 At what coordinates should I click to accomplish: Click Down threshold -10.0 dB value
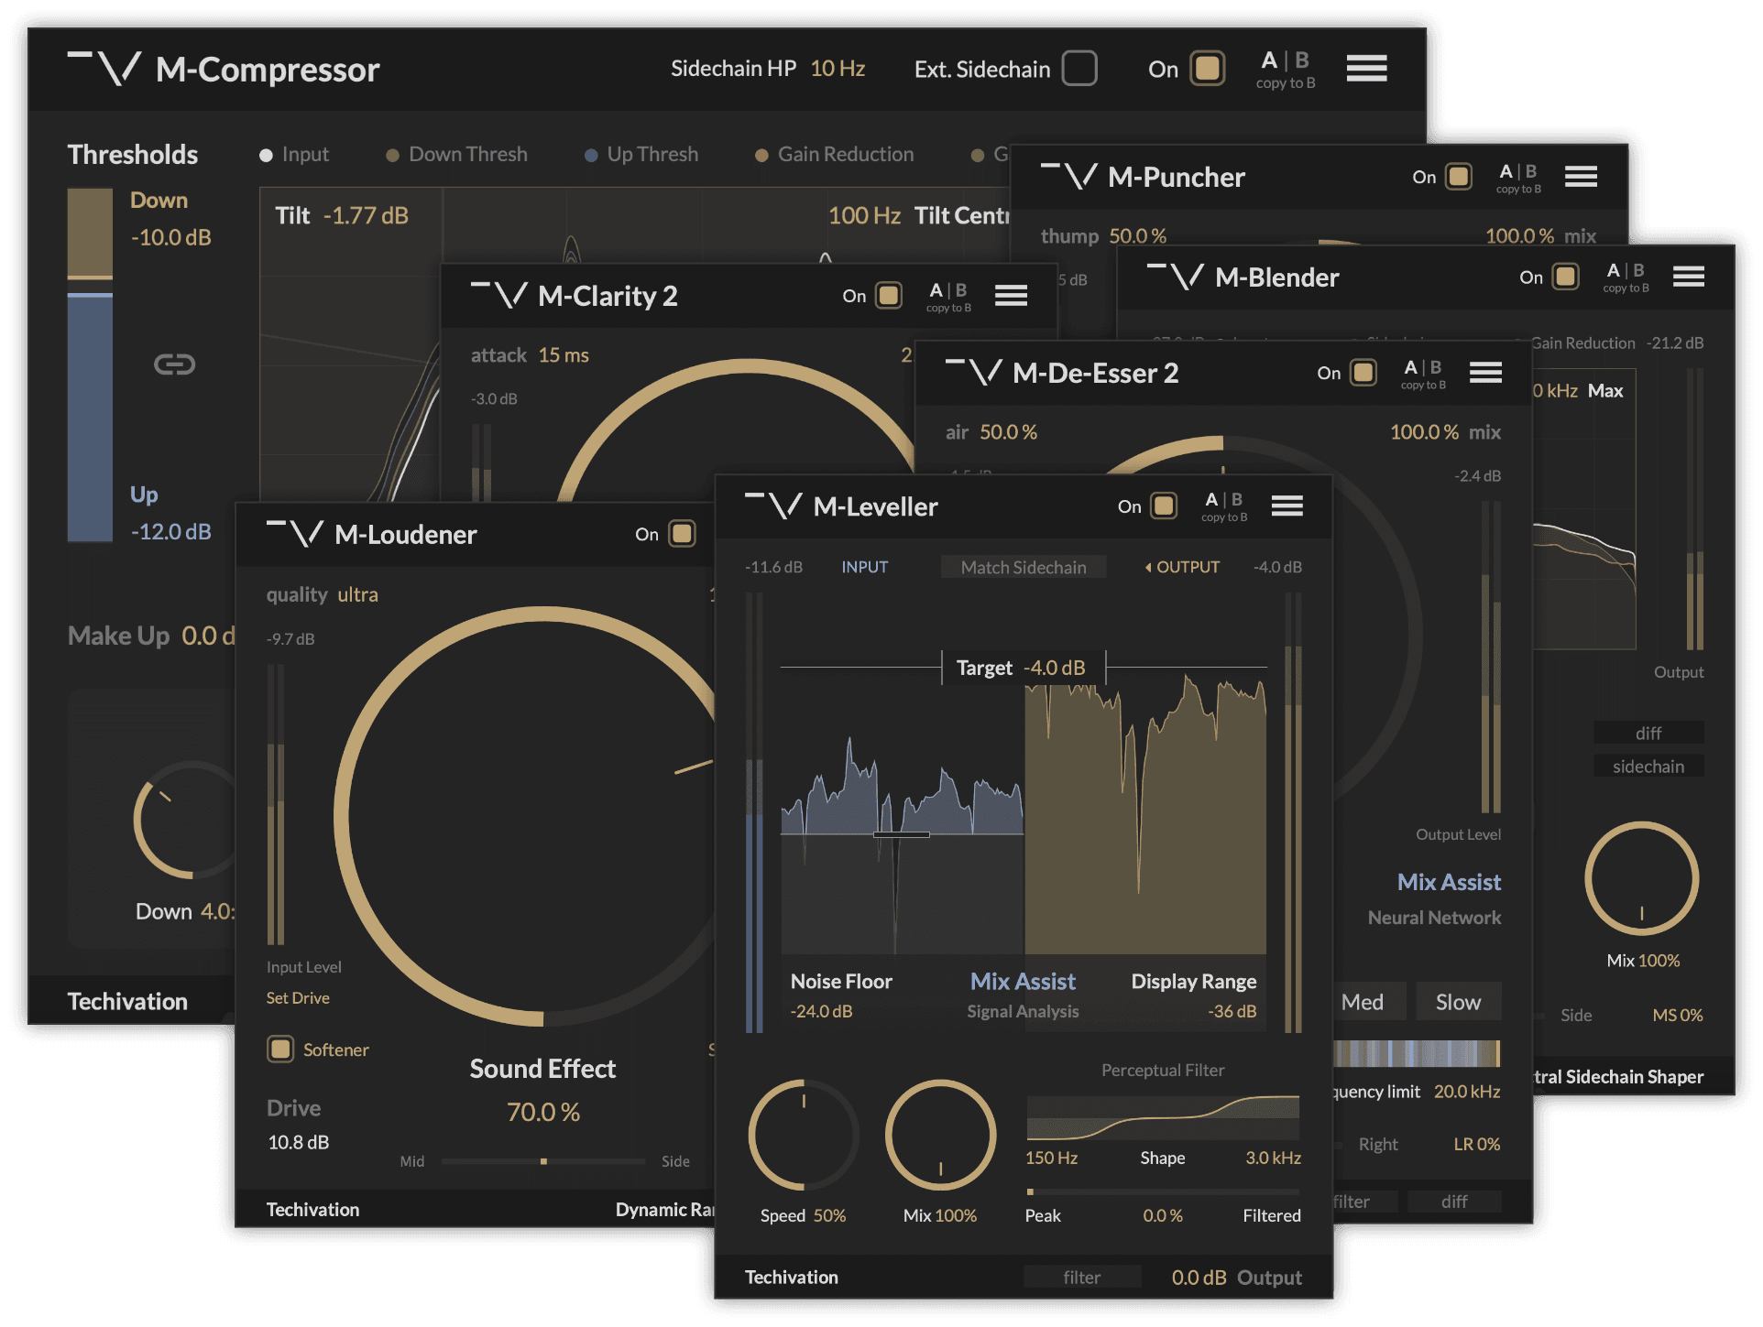[x=170, y=237]
